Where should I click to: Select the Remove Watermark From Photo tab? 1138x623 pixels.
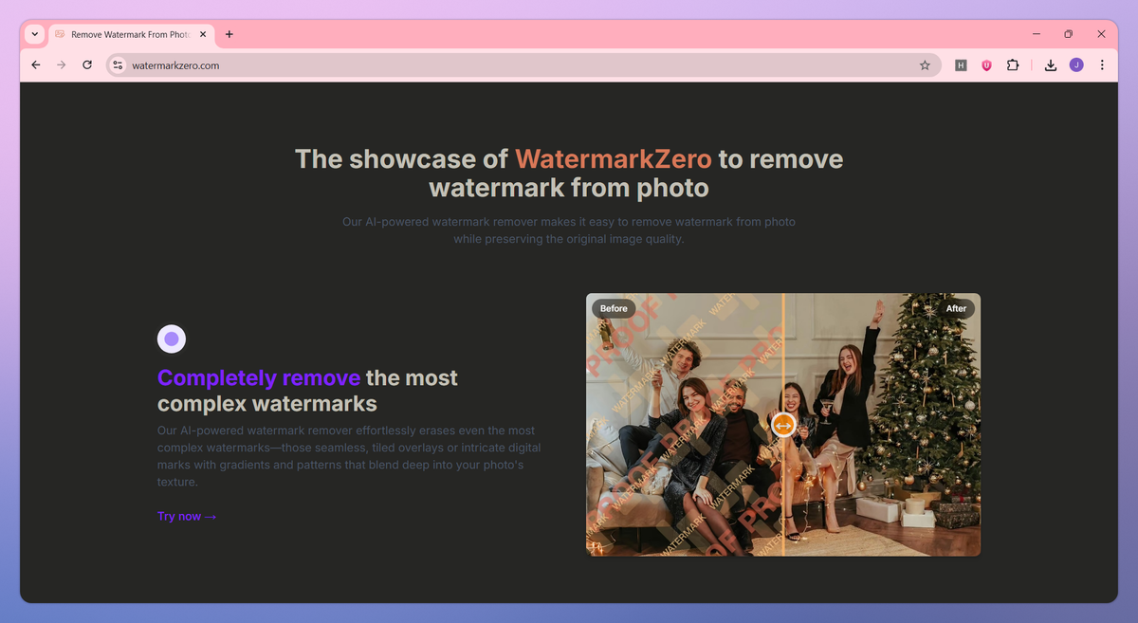(131, 35)
